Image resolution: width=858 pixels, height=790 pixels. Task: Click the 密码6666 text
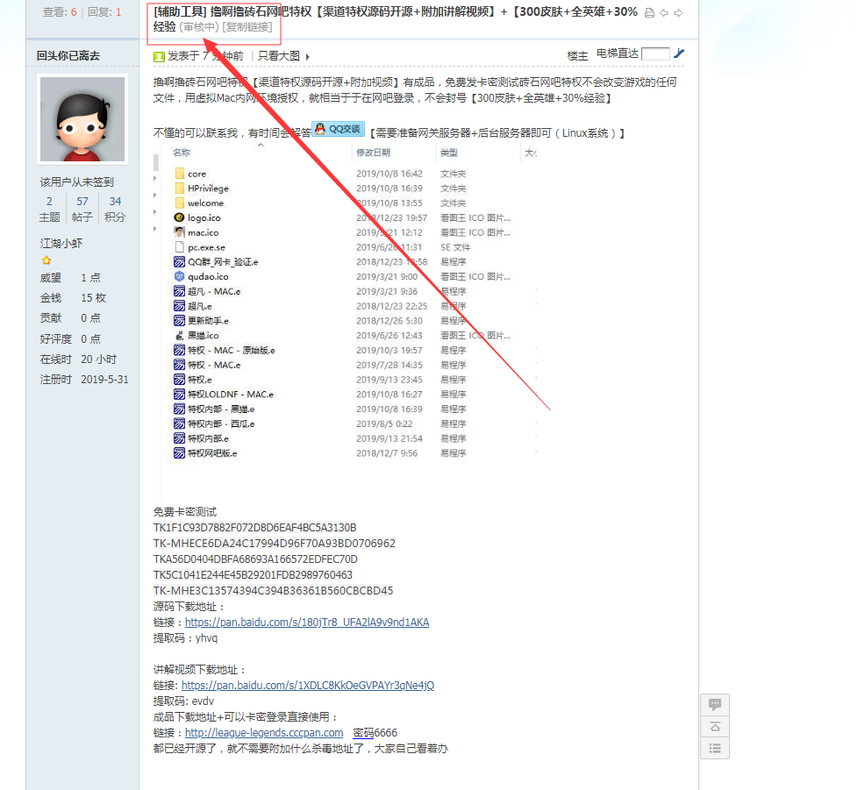375,733
